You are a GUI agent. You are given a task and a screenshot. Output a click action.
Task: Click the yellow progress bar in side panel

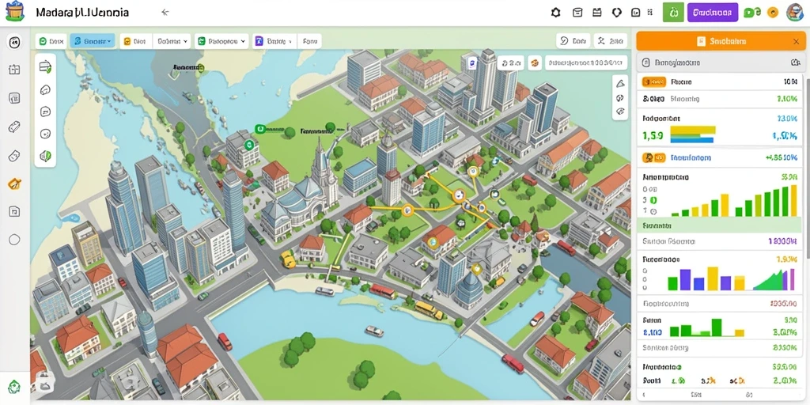pyautogui.click(x=692, y=130)
